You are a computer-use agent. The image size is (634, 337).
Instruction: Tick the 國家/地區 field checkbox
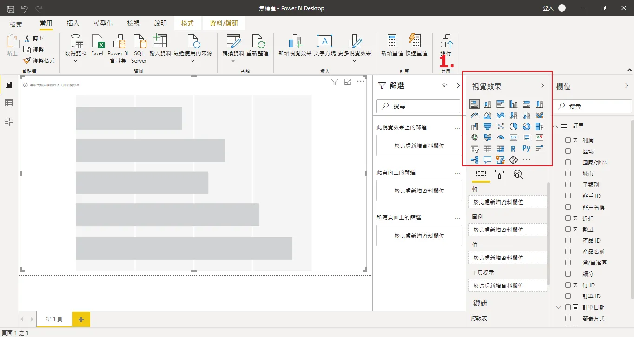click(x=568, y=162)
